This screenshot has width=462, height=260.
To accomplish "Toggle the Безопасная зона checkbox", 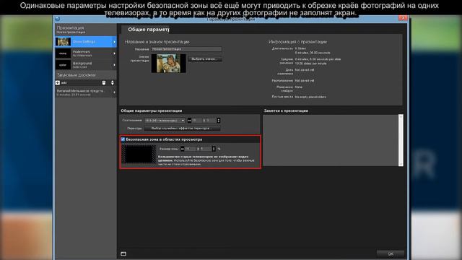I will (123, 139).
